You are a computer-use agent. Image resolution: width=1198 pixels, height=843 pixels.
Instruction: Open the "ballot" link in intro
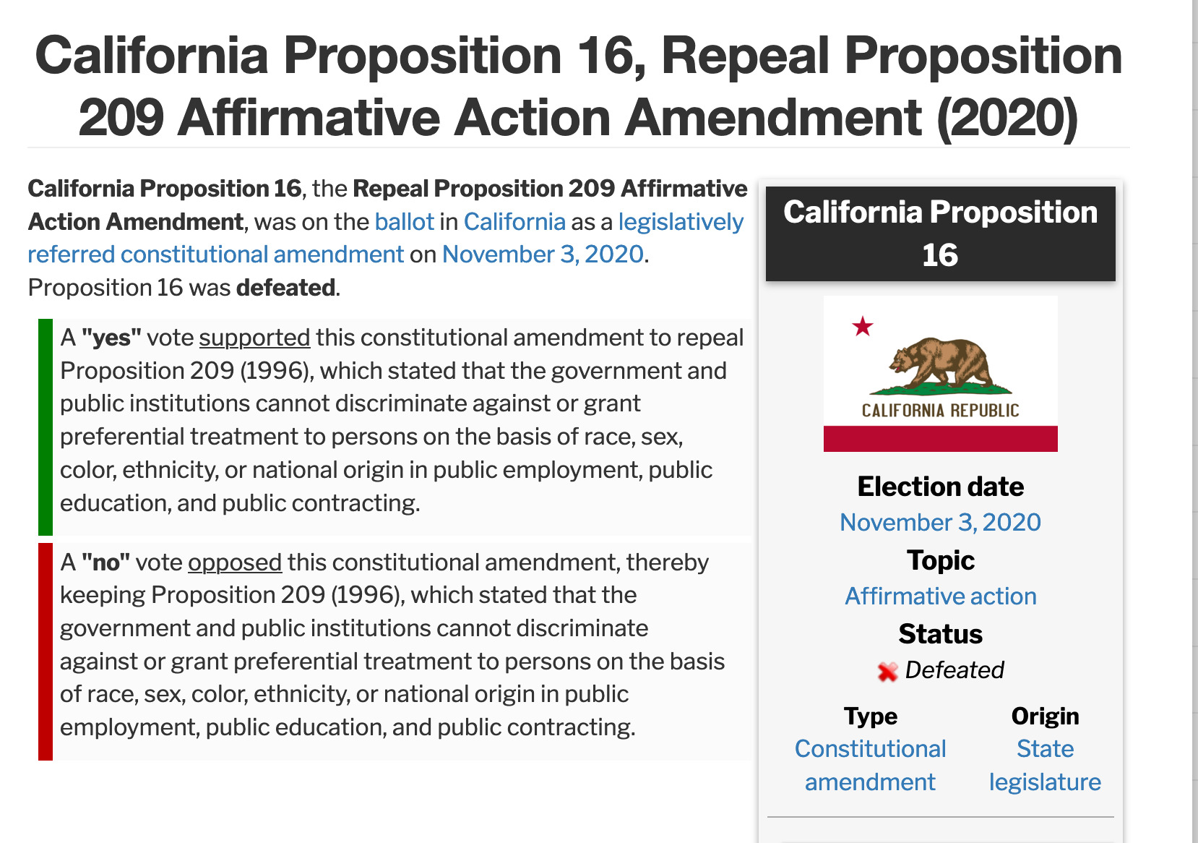pos(404,222)
